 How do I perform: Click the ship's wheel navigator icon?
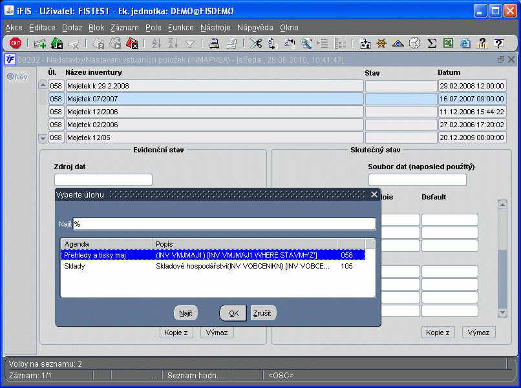pos(381,44)
